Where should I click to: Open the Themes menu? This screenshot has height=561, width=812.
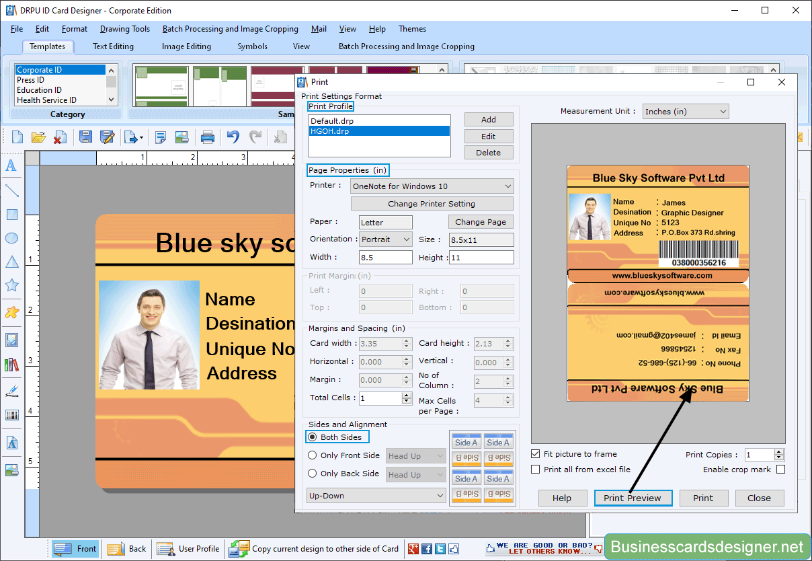coord(412,29)
